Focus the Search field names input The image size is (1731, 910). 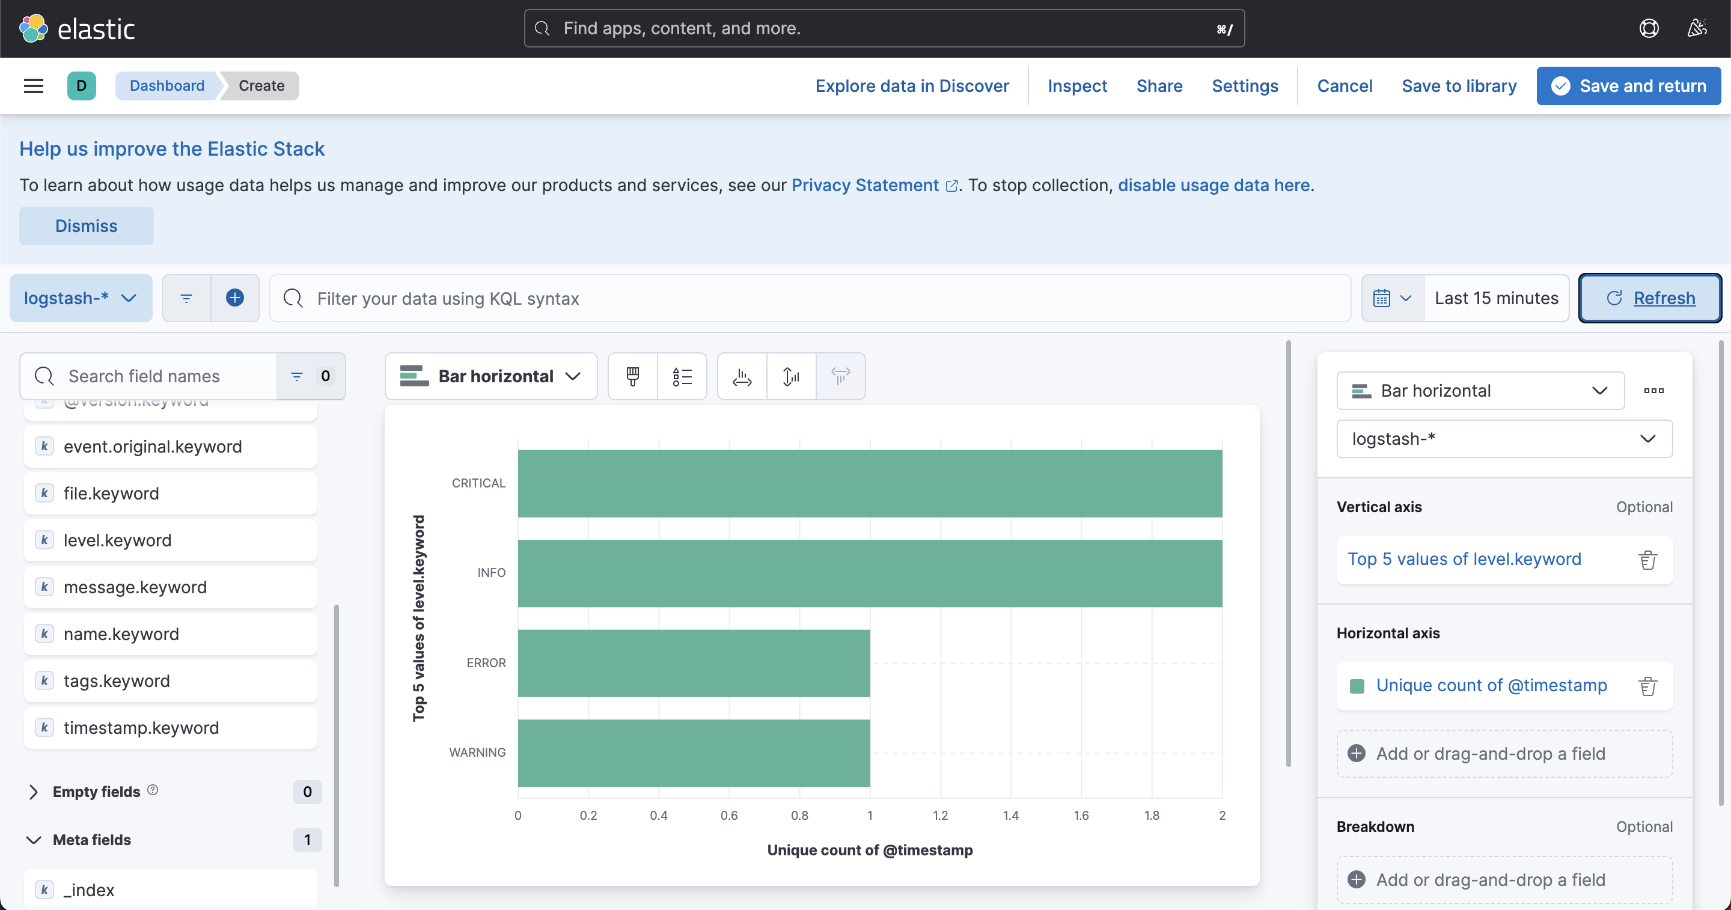tap(149, 376)
